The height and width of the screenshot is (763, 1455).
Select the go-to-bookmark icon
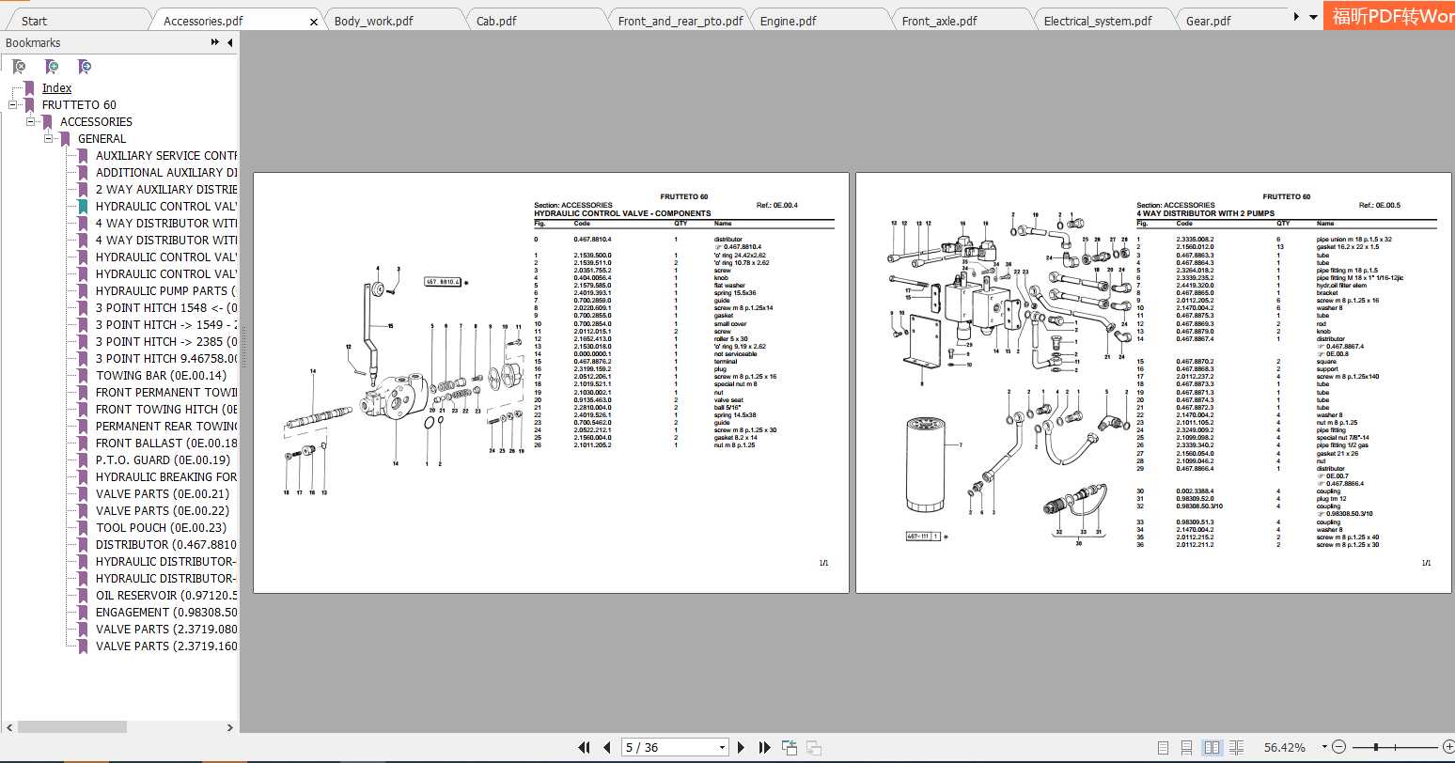point(85,66)
